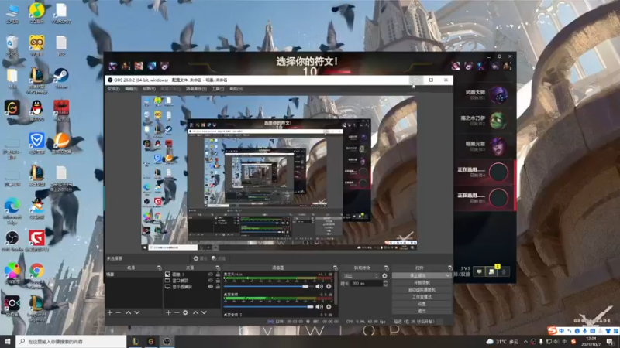Expand the stop streaming button arrow

448,275
